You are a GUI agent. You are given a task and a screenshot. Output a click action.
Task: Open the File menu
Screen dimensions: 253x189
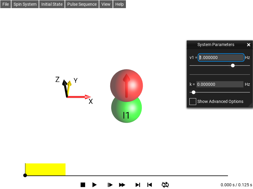[6, 4]
